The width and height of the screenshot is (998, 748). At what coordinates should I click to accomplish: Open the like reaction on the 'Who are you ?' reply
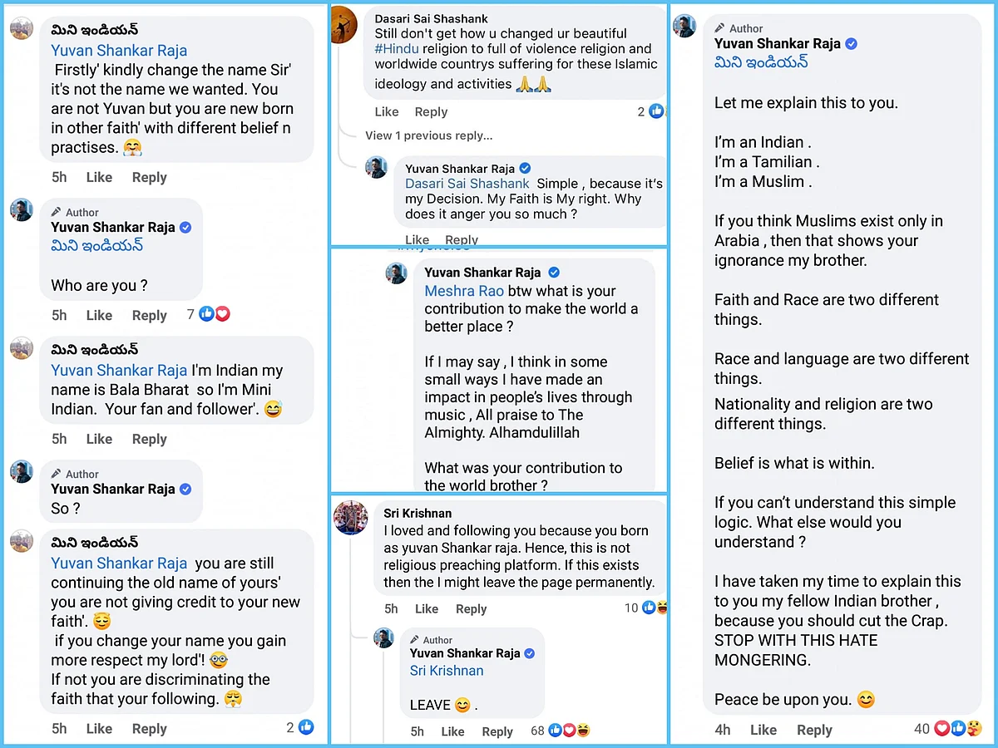coord(206,314)
